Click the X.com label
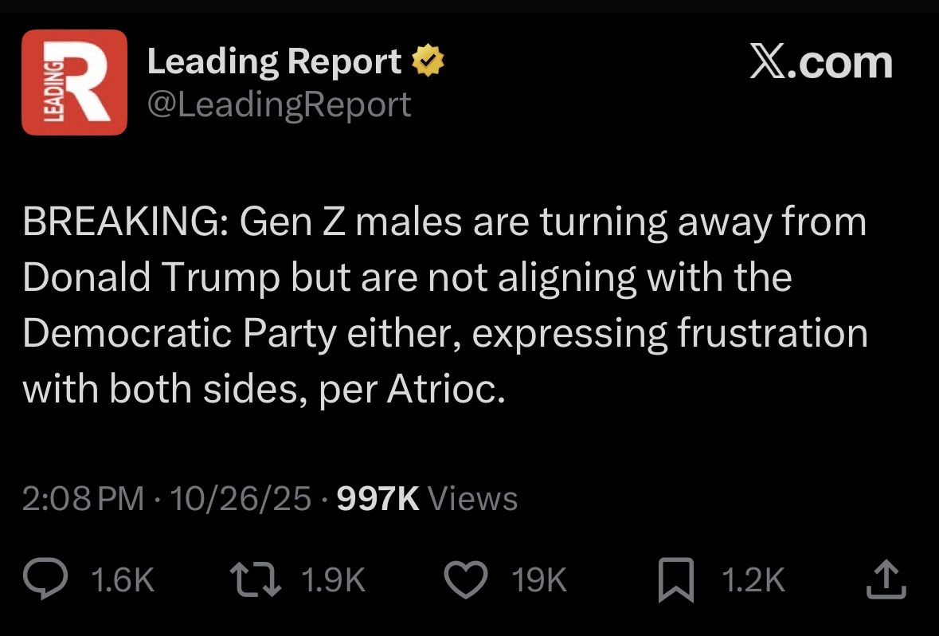 coord(821,62)
